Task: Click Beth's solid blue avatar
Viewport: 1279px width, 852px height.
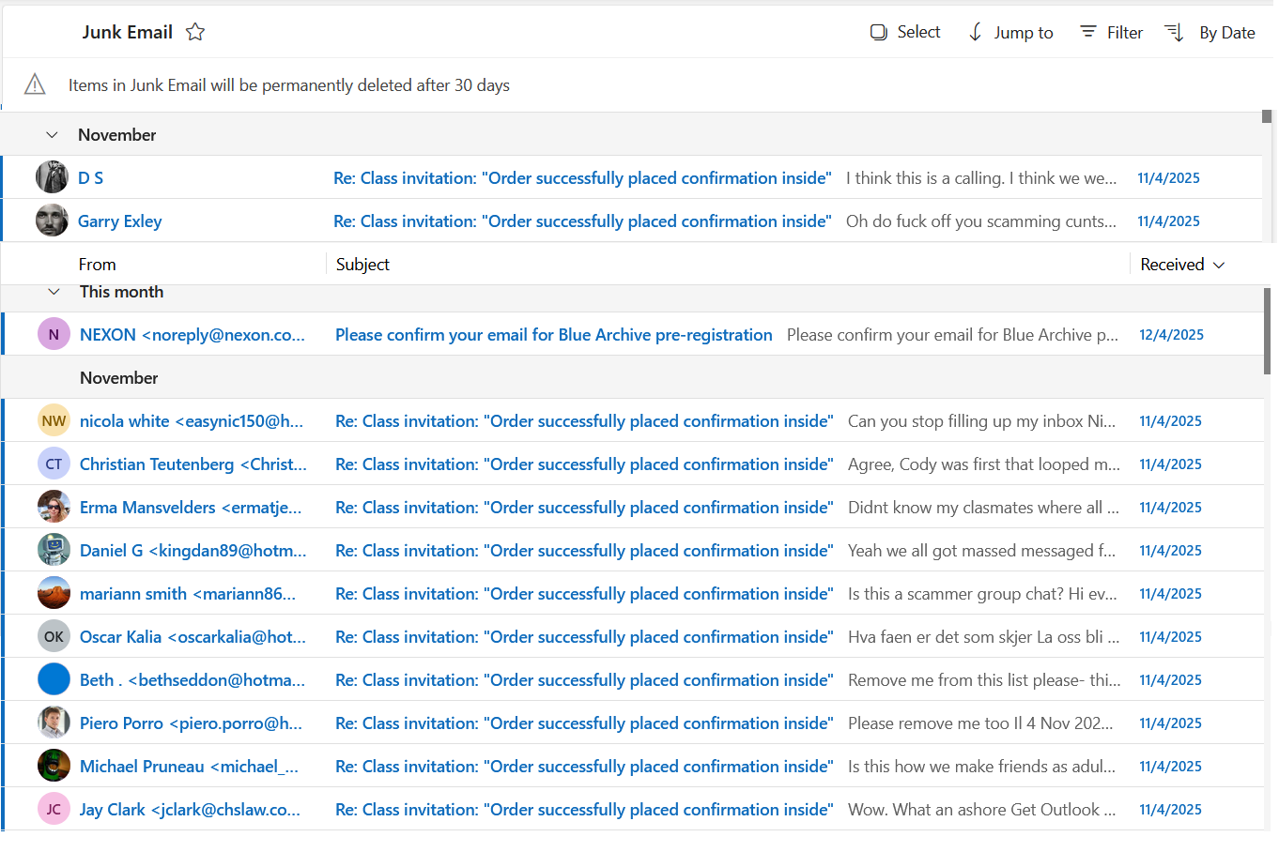Action: (x=54, y=679)
